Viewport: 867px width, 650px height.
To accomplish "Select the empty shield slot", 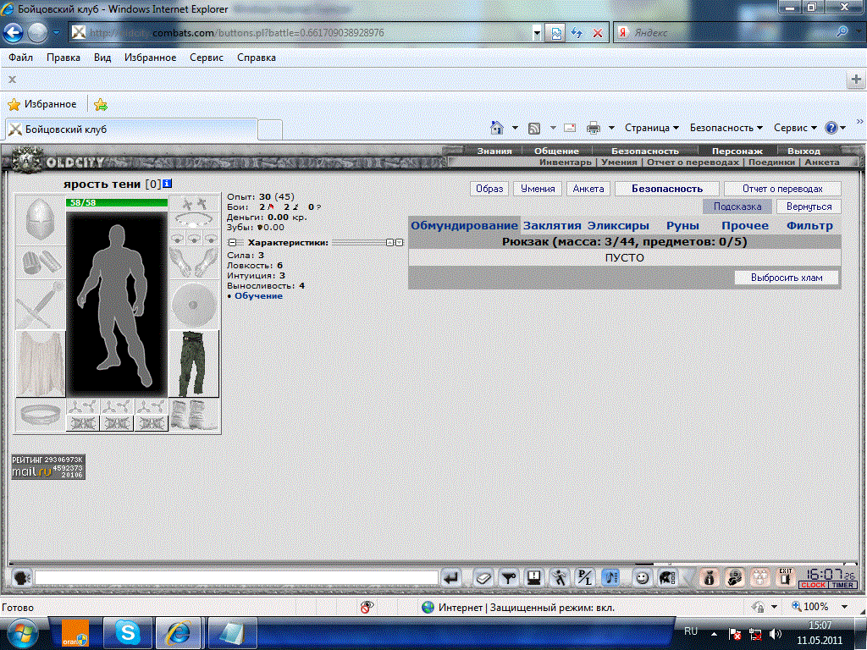I will click(x=194, y=305).
